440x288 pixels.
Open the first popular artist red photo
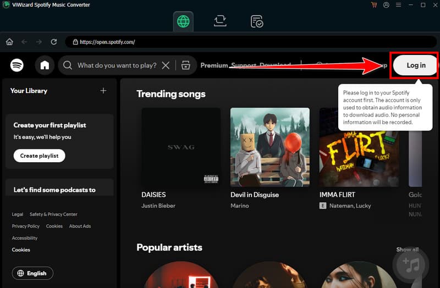[x=181, y=275]
